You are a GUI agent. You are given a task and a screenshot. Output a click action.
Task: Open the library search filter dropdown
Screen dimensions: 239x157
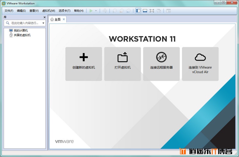pyautogui.click(x=43, y=23)
